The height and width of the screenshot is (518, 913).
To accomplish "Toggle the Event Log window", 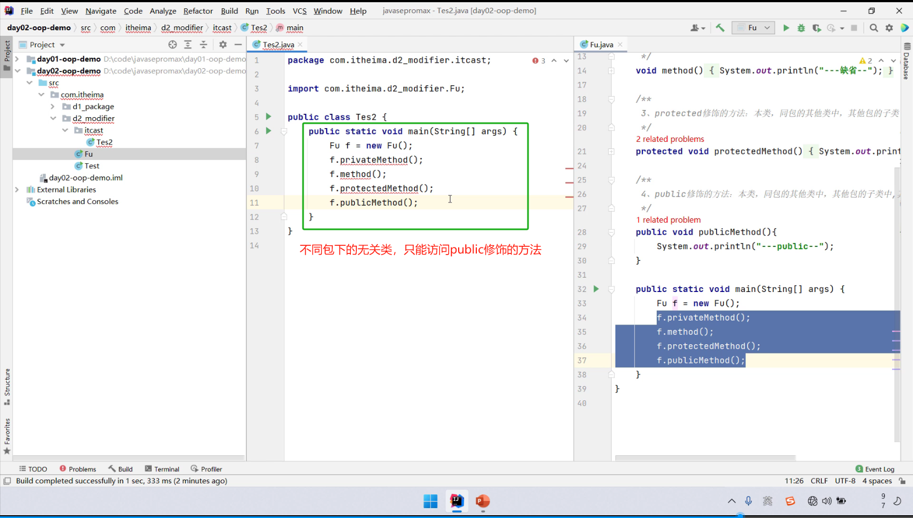I will (x=875, y=469).
